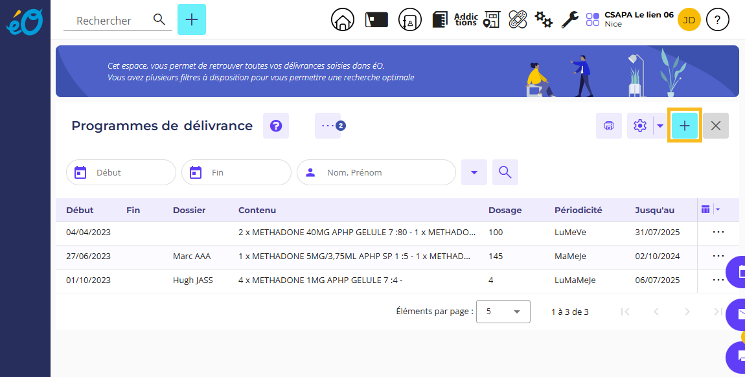Open row actions for Marc AAA
The width and height of the screenshot is (745, 377).
click(x=718, y=257)
